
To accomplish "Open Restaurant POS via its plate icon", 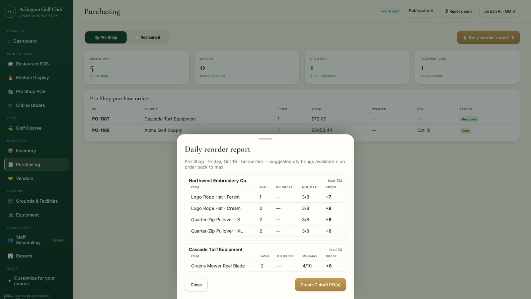I will pyautogui.click(x=10, y=64).
